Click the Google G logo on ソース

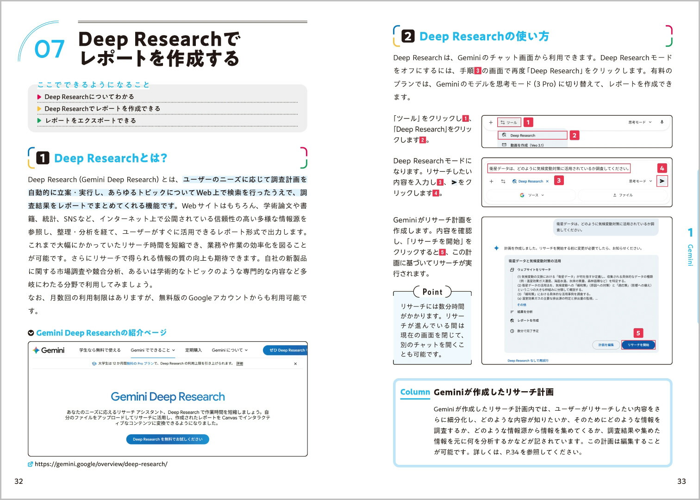click(522, 195)
